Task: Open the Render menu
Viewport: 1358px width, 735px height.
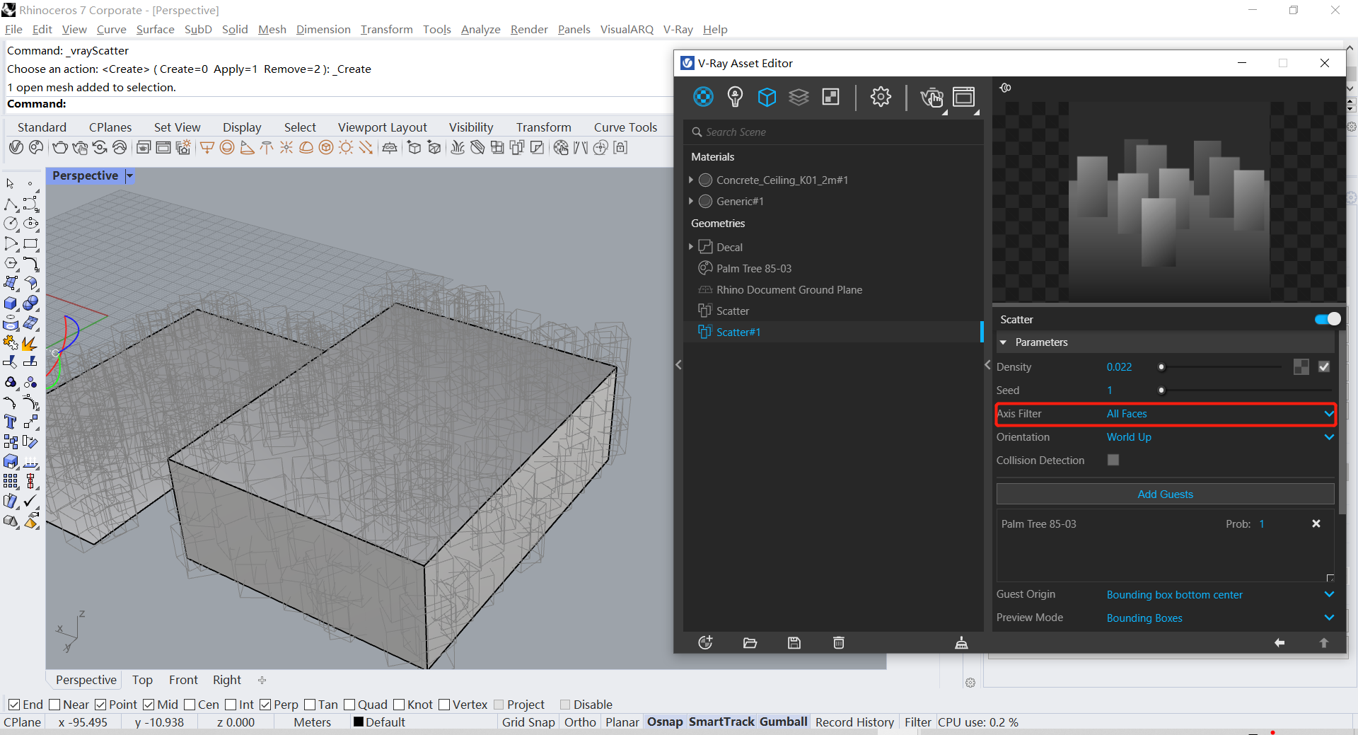Action: pyautogui.click(x=529, y=29)
